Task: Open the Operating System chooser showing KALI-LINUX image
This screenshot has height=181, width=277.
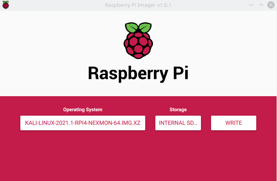Action: pos(83,123)
